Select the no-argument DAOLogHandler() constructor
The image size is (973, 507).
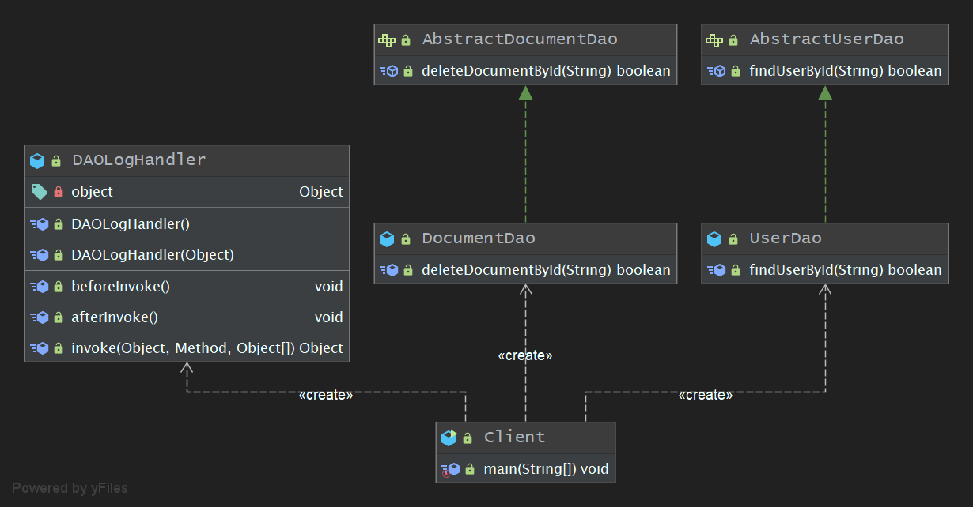click(130, 224)
